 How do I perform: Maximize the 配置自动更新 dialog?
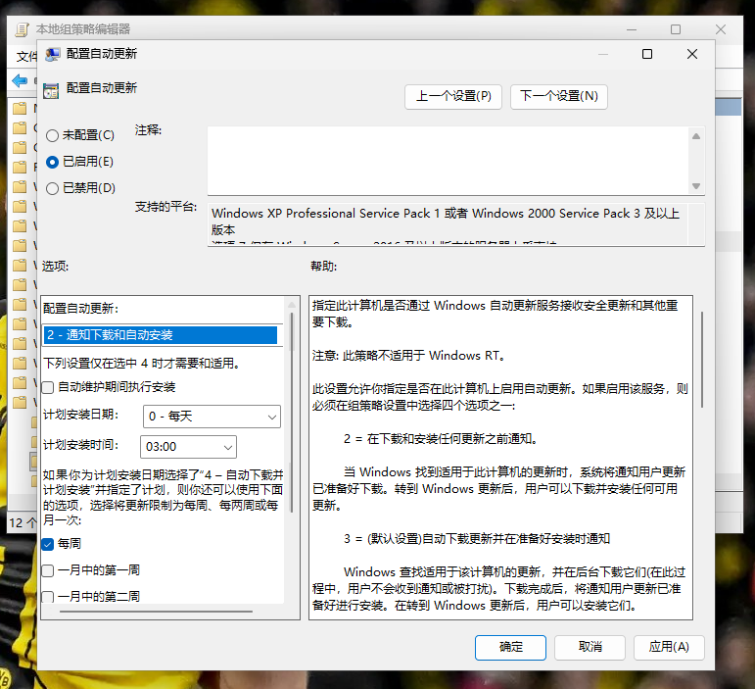(x=647, y=54)
